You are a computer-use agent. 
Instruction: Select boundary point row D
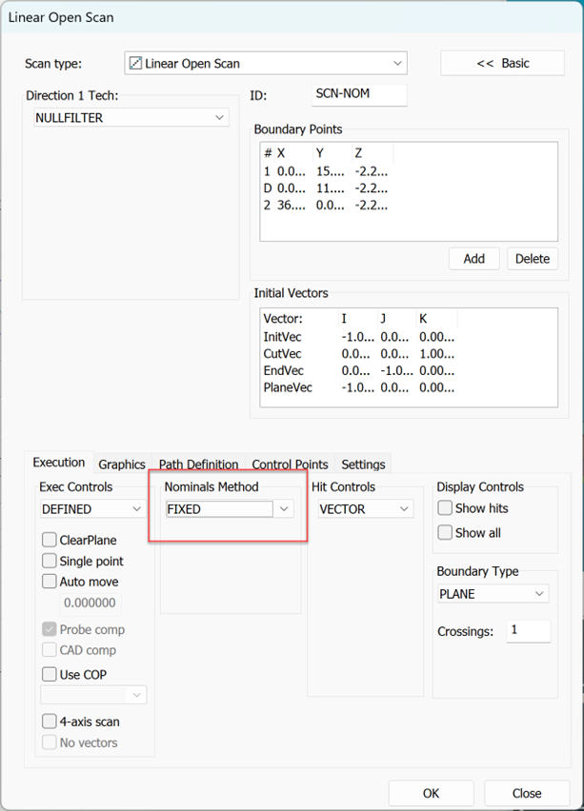point(326,188)
